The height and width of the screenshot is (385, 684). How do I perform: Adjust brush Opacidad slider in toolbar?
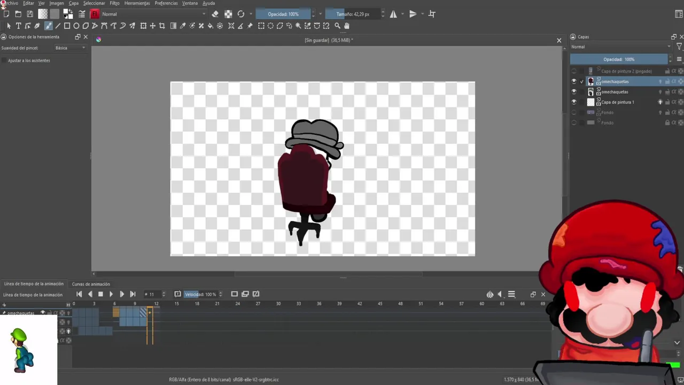coord(283,14)
